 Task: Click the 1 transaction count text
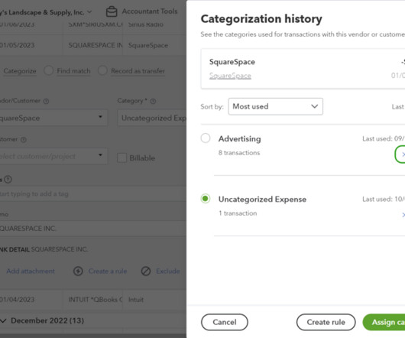click(x=238, y=213)
